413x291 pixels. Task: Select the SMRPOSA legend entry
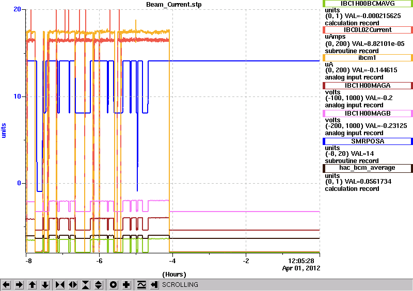point(368,141)
